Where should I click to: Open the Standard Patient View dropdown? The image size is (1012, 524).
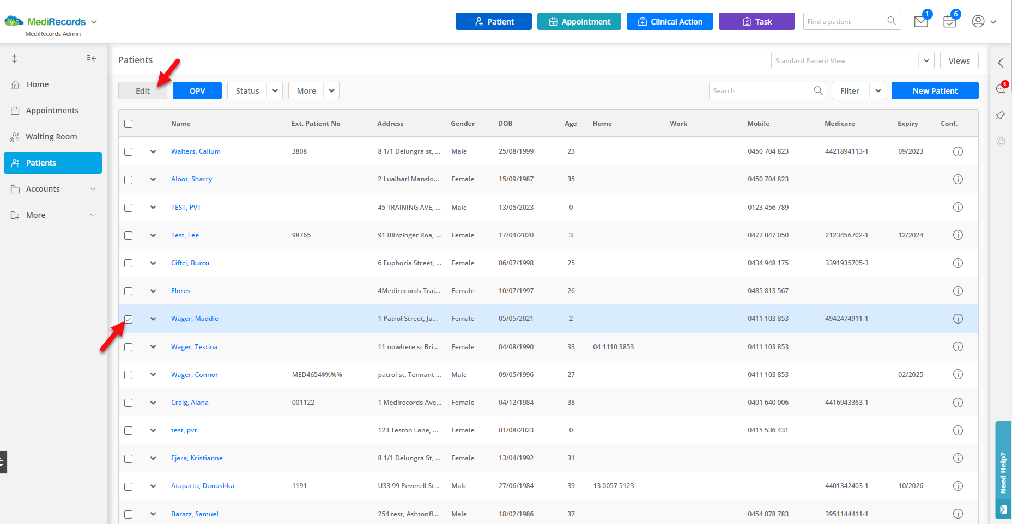[x=926, y=60]
